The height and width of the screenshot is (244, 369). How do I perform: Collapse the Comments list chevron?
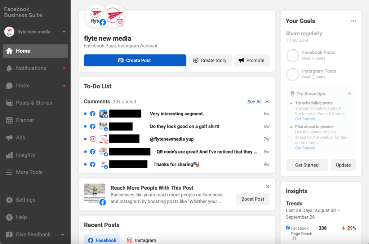(x=267, y=102)
